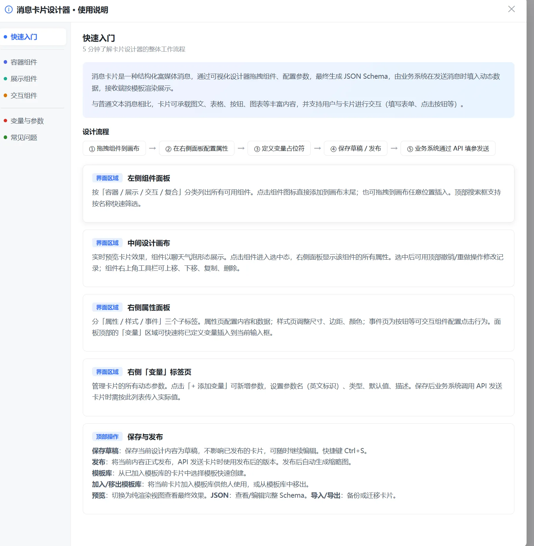This screenshot has width=534, height=546.
Task: Click the info icon beside 消息卡片设计器
Action: click(x=9, y=9)
